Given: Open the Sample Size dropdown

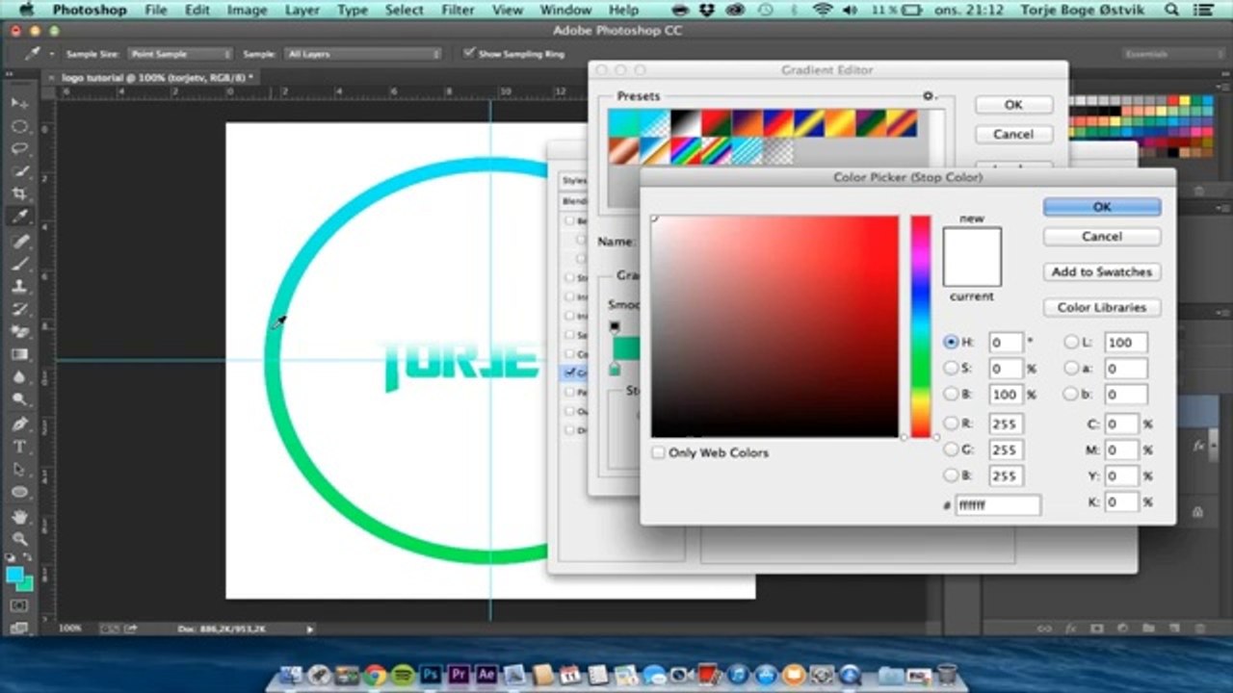Looking at the screenshot, I should pyautogui.click(x=179, y=54).
